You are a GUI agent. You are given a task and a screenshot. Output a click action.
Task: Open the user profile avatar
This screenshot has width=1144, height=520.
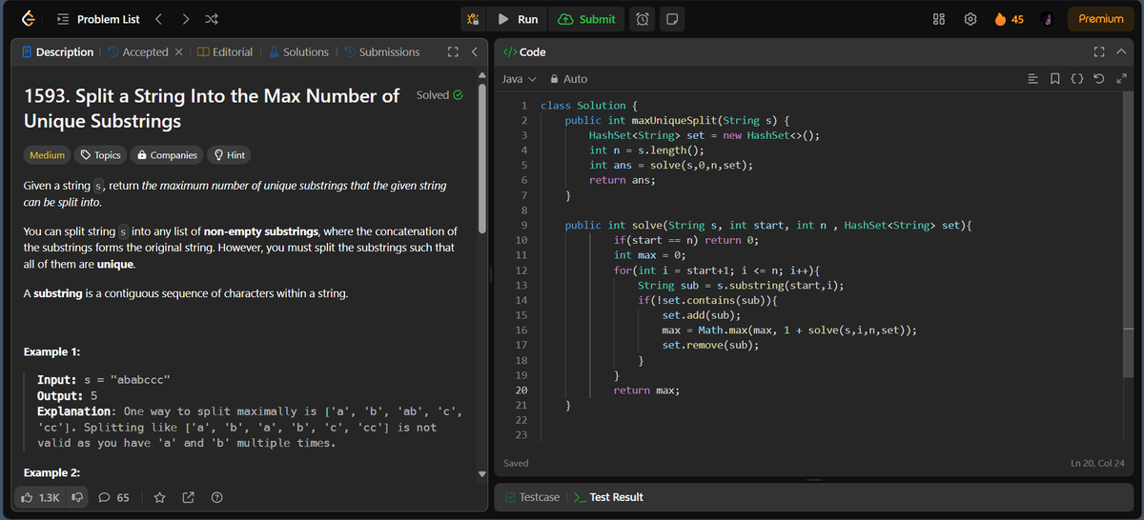pyautogui.click(x=1047, y=19)
